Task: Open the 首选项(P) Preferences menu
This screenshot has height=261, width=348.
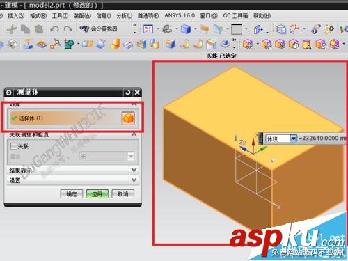Action: pyautogui.click(x=148, y=16)
